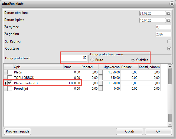The width and height of the screenshot is (176, 139).
Task: Tick the checkbox for Plaća row
Action: pos(10,72)
